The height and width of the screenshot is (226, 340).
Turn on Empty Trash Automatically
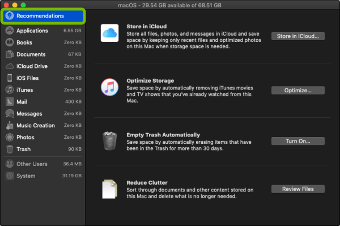click(298, 141)
